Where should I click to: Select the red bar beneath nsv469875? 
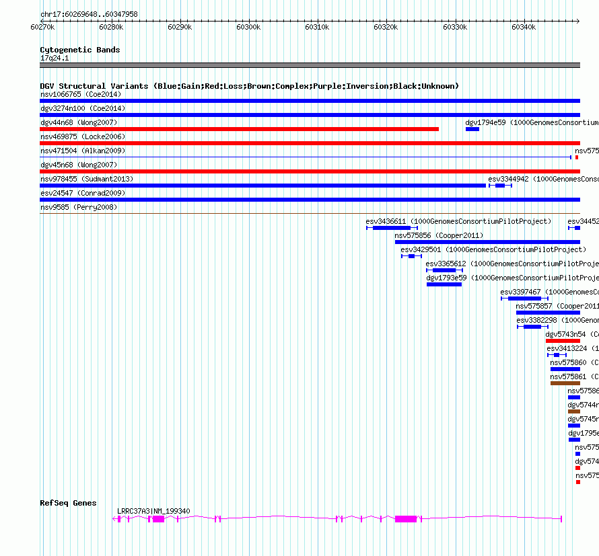(x=310, y=143)
